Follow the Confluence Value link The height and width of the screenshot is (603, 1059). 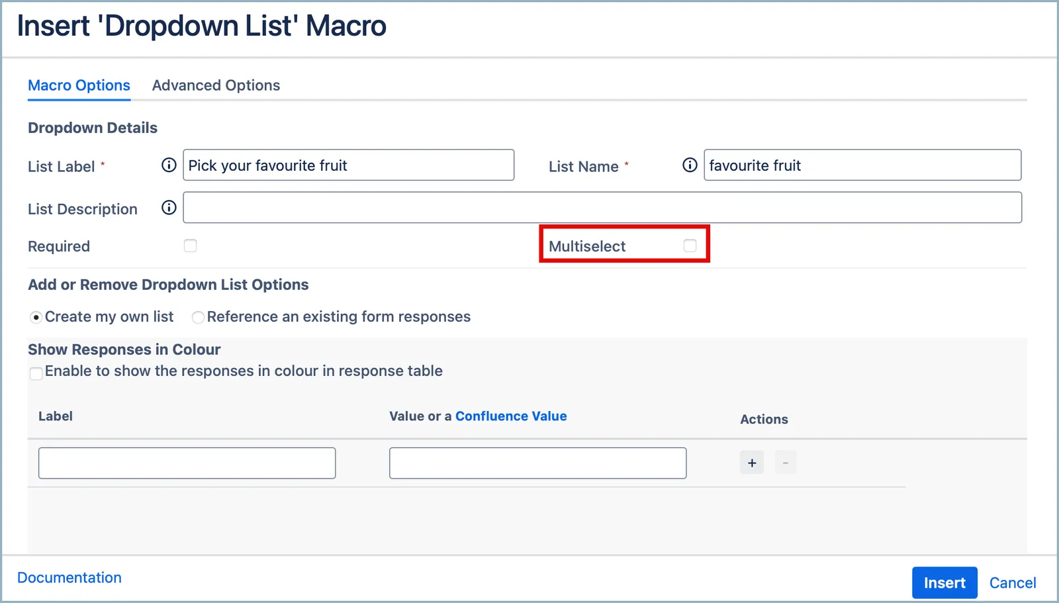pos(511,416)
